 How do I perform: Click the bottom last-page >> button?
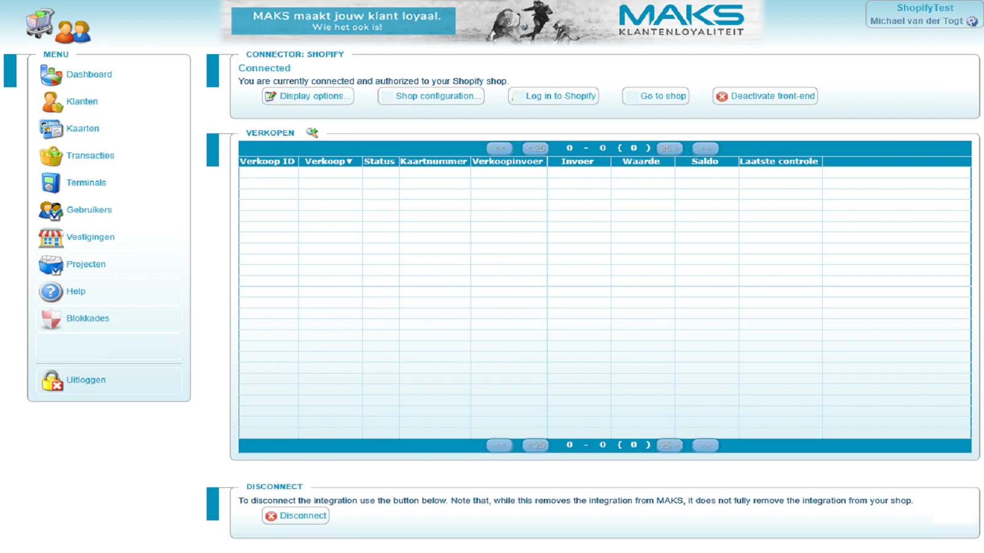705,445
